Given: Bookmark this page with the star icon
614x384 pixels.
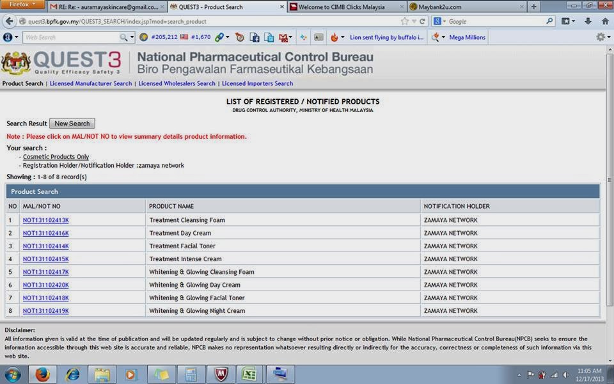Looking at the screenshot, I should click(x=404, y=21).
